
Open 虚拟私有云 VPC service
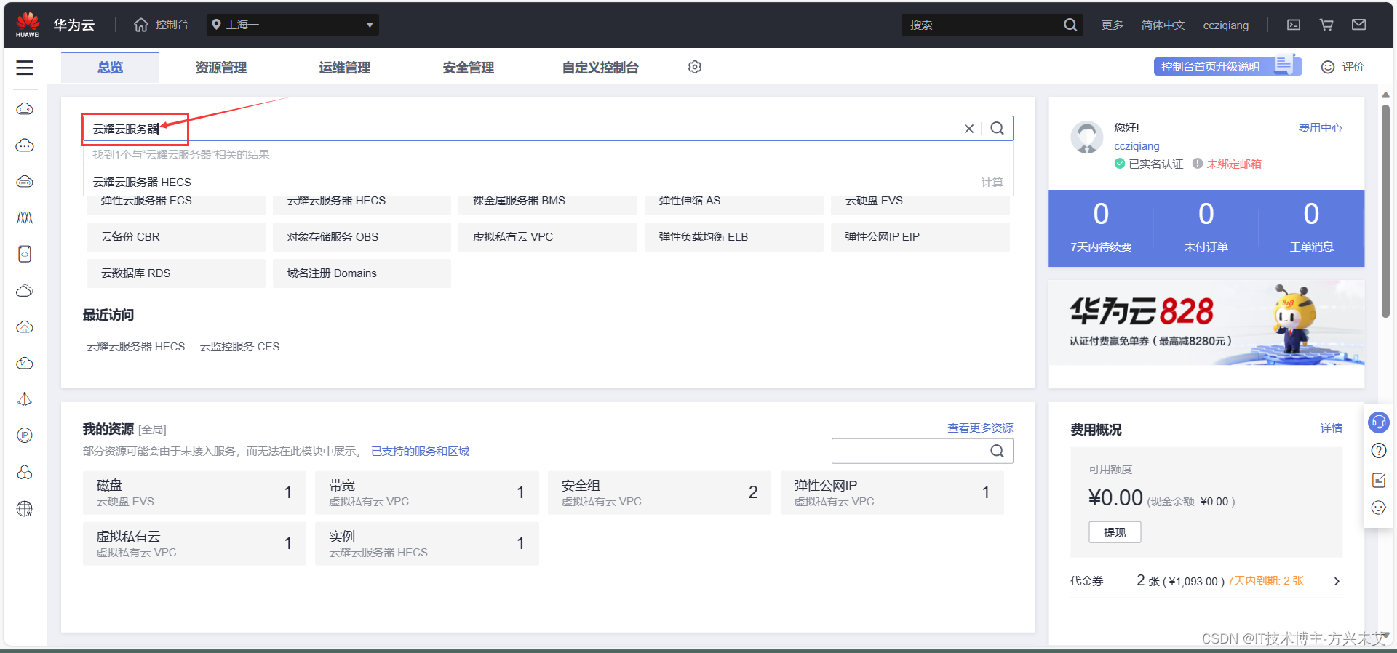point(548,237)
